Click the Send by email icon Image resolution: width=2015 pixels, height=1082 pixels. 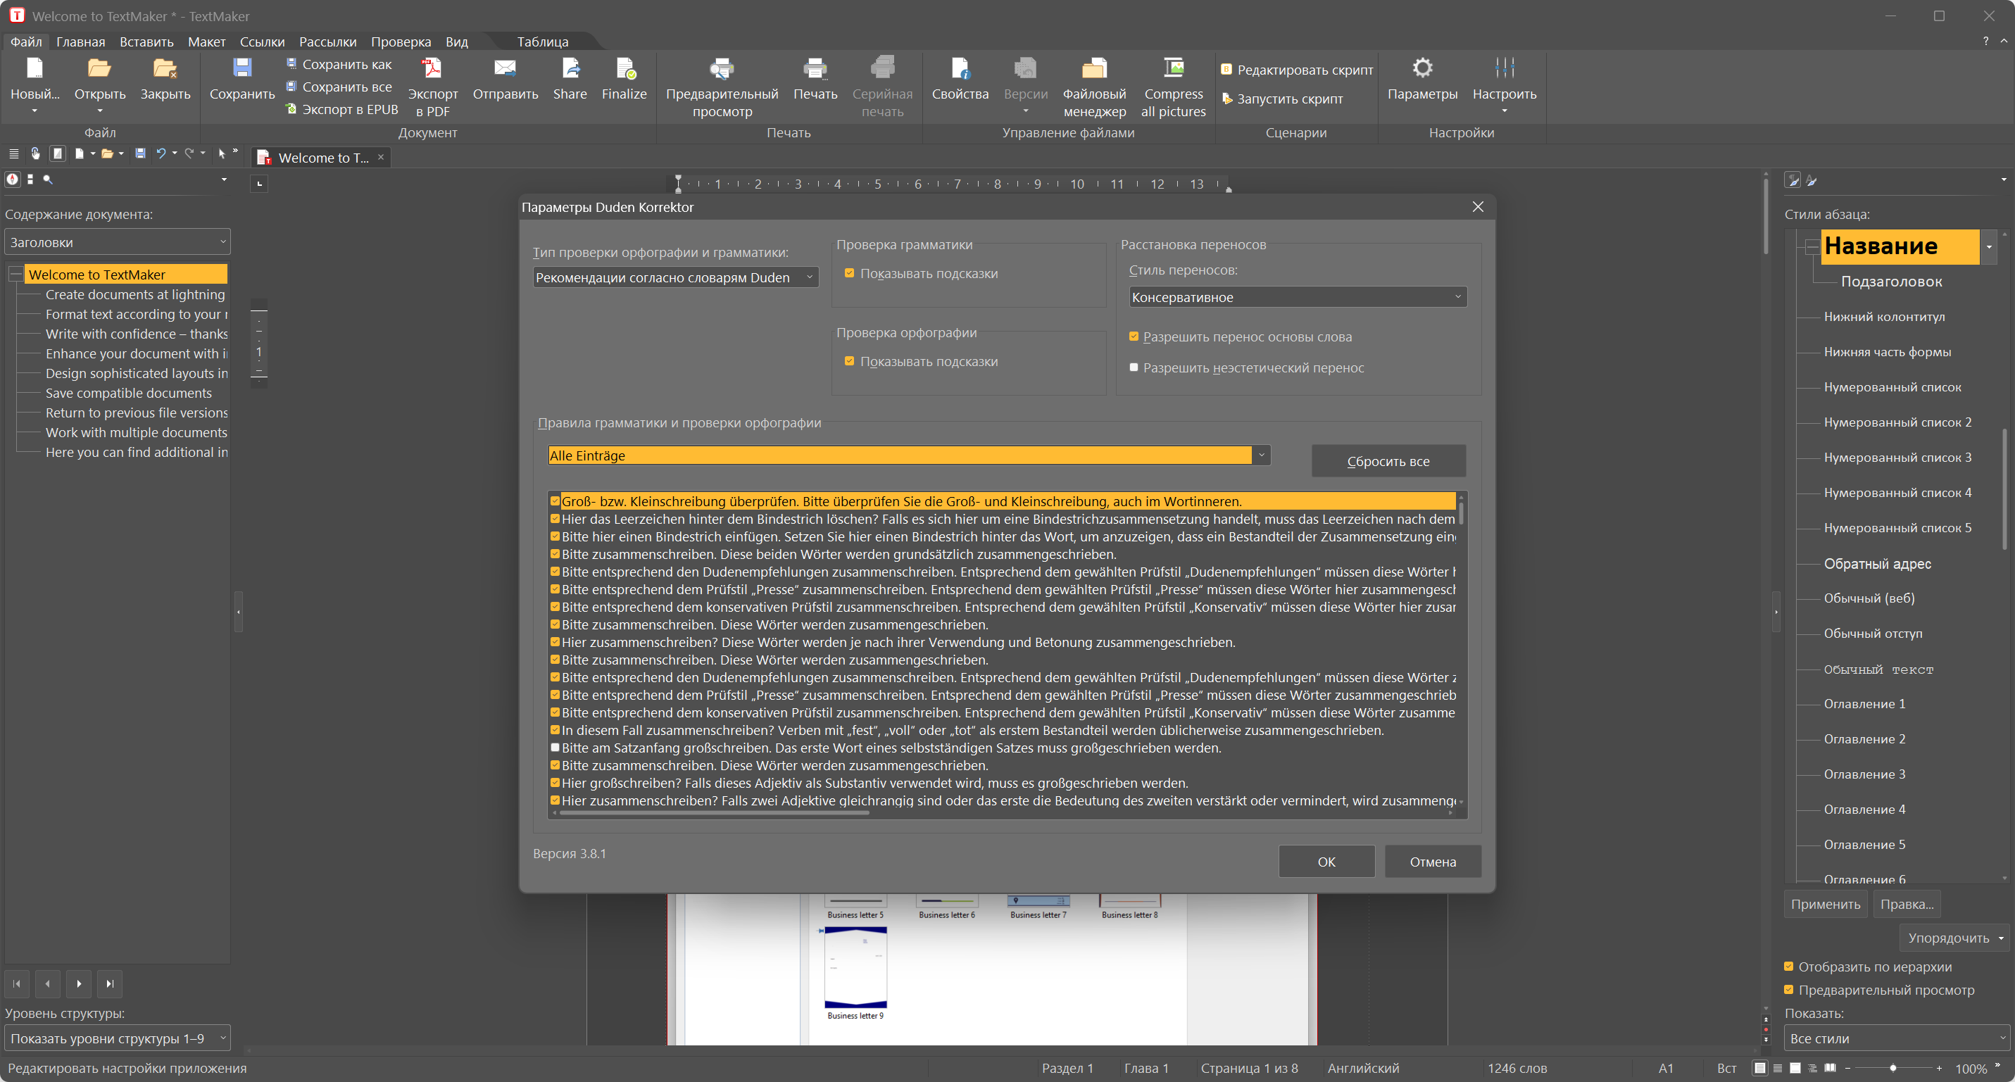click(506, 70)
